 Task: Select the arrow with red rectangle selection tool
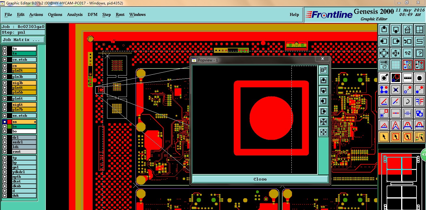(396, 137)
